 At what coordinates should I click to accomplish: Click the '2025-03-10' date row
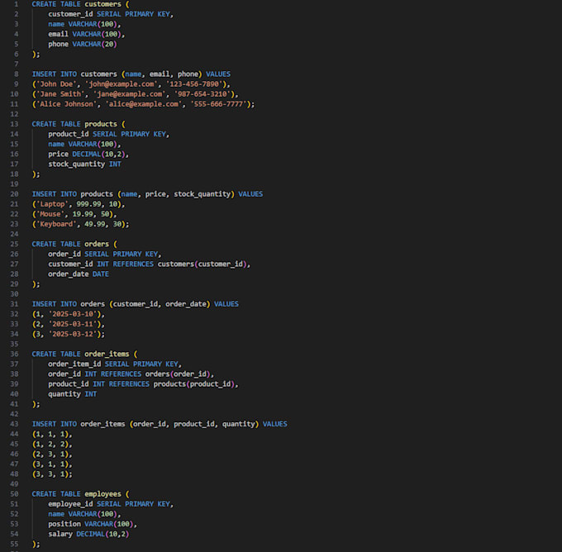click(69, 314)
